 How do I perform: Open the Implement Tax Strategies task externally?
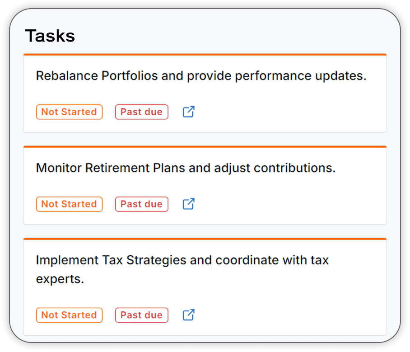[x=189, y=315]
